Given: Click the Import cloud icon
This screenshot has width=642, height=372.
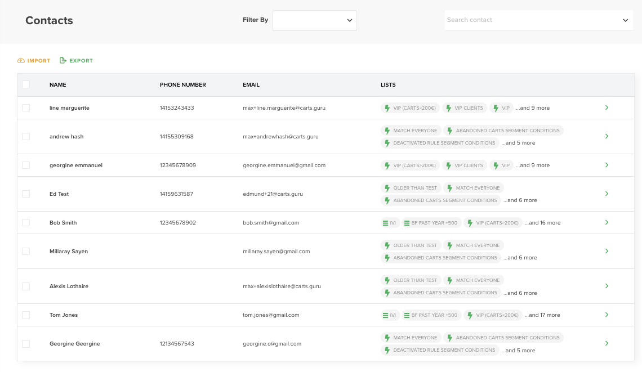Looking at the screenshot, I should click(21, 61).
